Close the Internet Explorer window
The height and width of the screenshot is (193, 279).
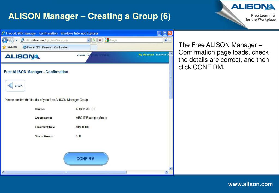point(170,33)
